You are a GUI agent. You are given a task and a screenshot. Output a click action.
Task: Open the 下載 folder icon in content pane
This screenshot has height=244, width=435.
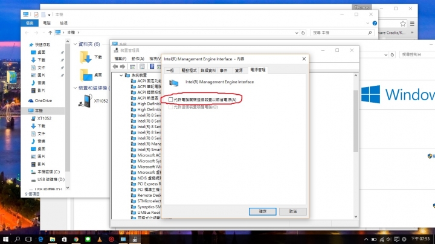85,57
